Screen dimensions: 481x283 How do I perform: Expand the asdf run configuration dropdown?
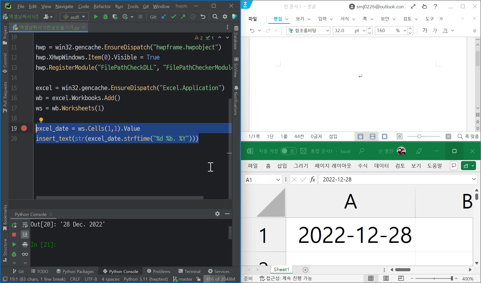click(x=84, y=17)
